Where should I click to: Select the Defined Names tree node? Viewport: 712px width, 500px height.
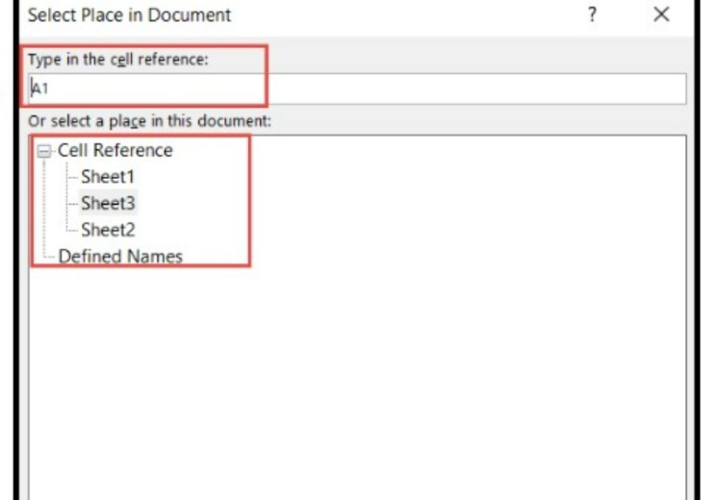(x=120, y=256)
